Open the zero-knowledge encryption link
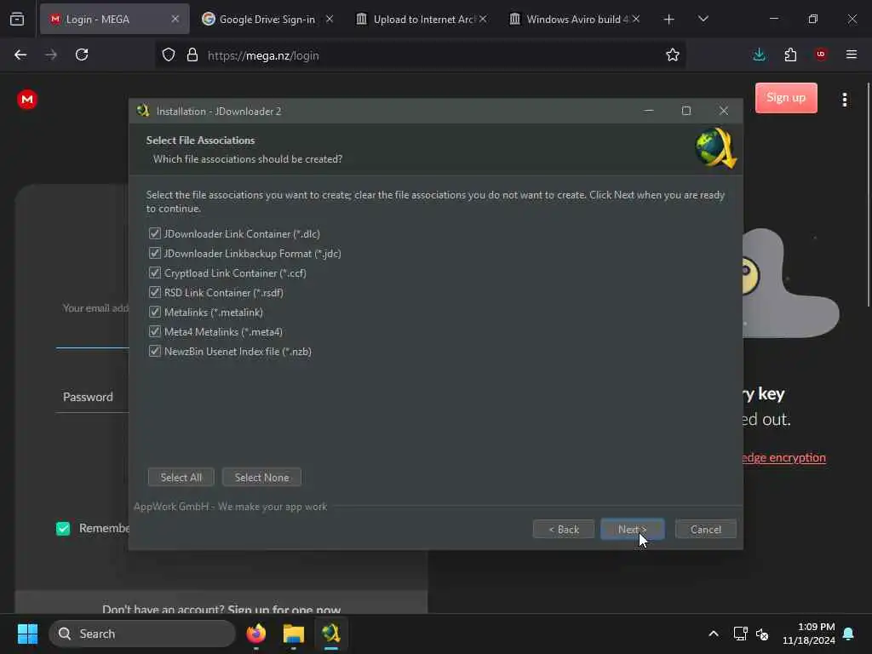Screen dimensions: 872x654 point(784,457)
